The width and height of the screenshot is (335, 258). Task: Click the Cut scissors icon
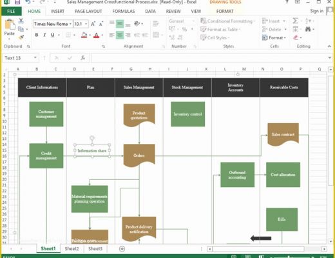21,21
